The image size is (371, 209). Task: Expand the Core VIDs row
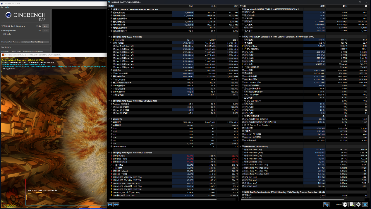coord(111,40)
